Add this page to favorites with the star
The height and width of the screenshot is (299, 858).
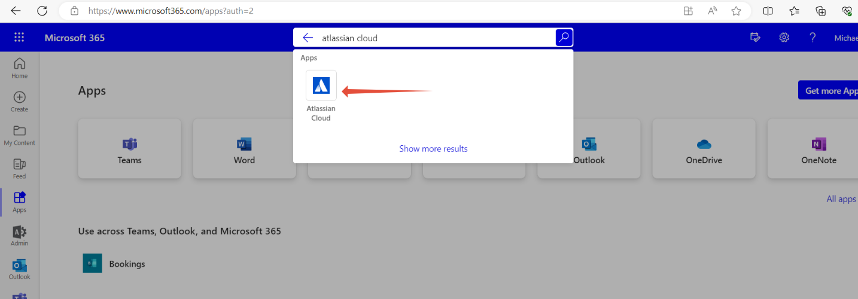click(736, 11)
